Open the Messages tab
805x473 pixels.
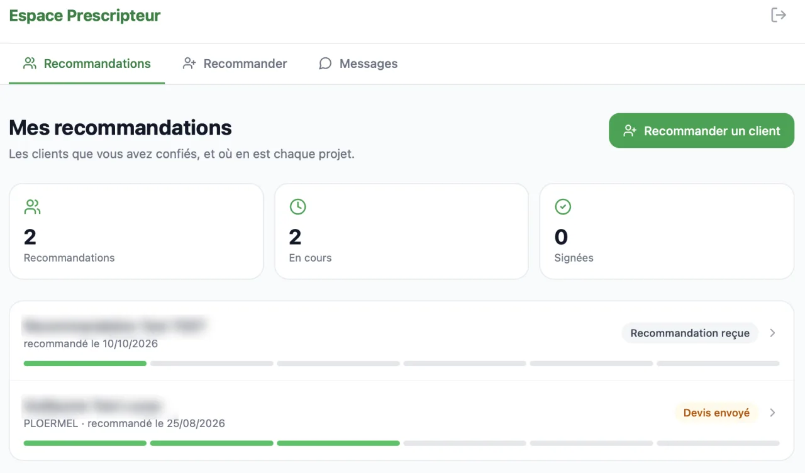pyautogui.click(x=358, y=64)
